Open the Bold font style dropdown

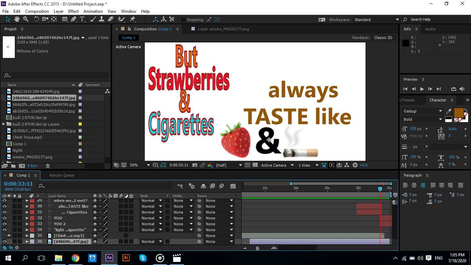click(423, 119)
